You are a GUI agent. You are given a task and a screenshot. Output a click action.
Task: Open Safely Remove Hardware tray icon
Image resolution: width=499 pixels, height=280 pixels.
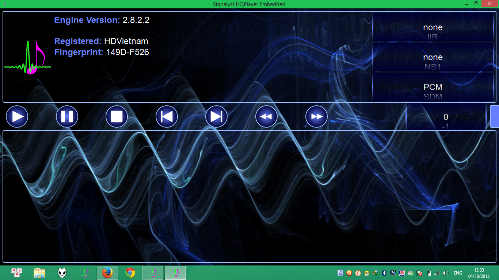pyautogui.click(x=411, y=273)
